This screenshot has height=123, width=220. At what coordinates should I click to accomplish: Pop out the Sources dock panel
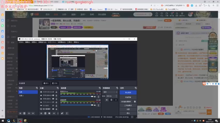point(58,88)
